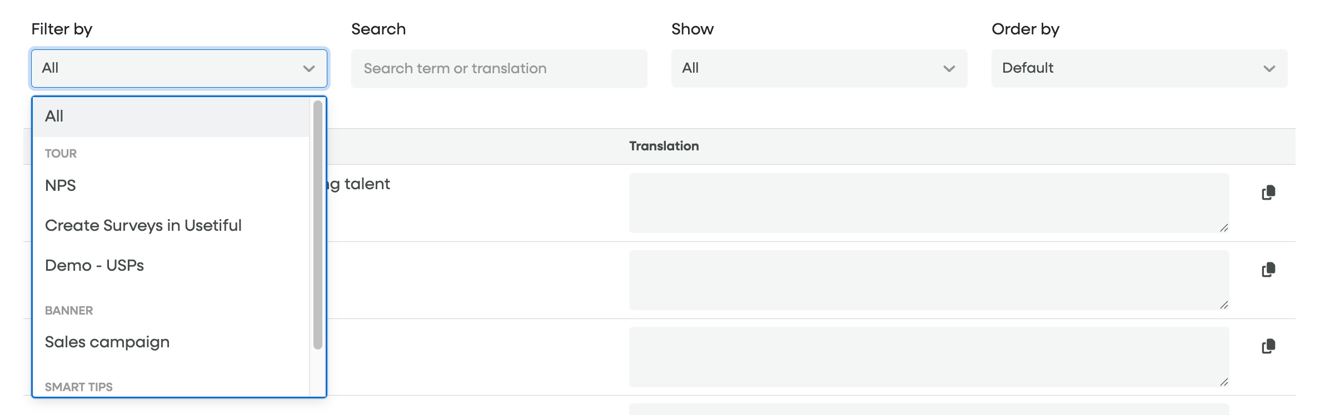1325x415 pixels.
Task: Click copy icon beside second translation field
Action: tap(1268, 270)
